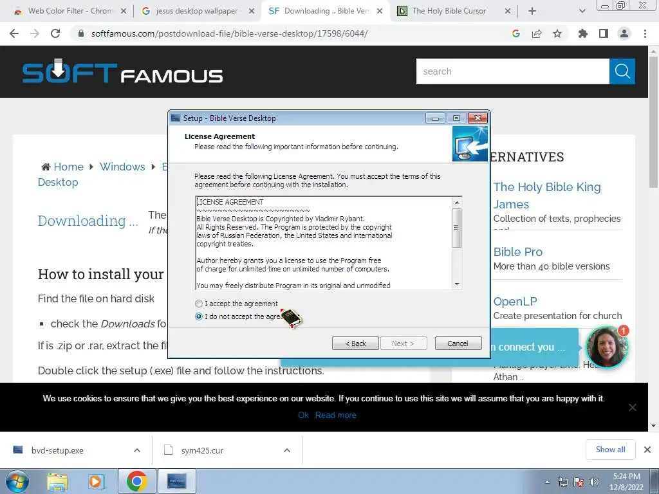Click the blue search magnifier button
The width and height of the screenshot is (659, 494).
(622, 71)
